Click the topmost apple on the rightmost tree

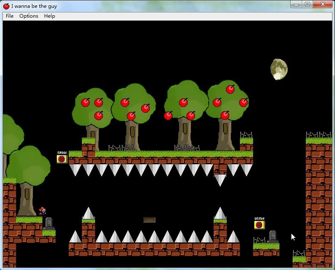(230, 89)
